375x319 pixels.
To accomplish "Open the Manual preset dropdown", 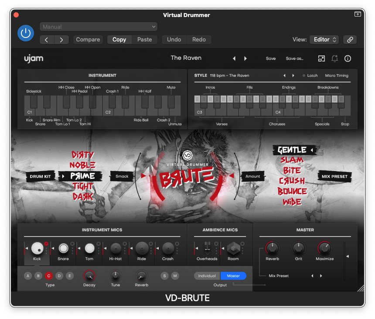I will (98, 27).
